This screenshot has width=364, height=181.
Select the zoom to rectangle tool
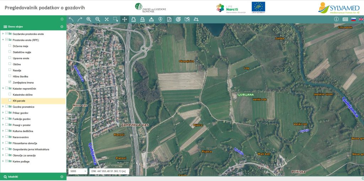coord(116,19)
